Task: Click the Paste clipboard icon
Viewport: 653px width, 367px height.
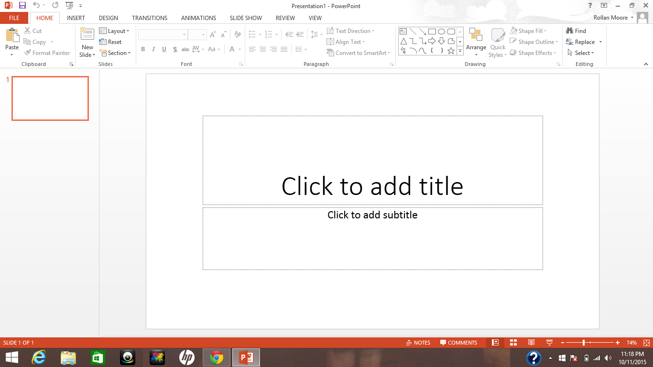Action: (12, 35)
